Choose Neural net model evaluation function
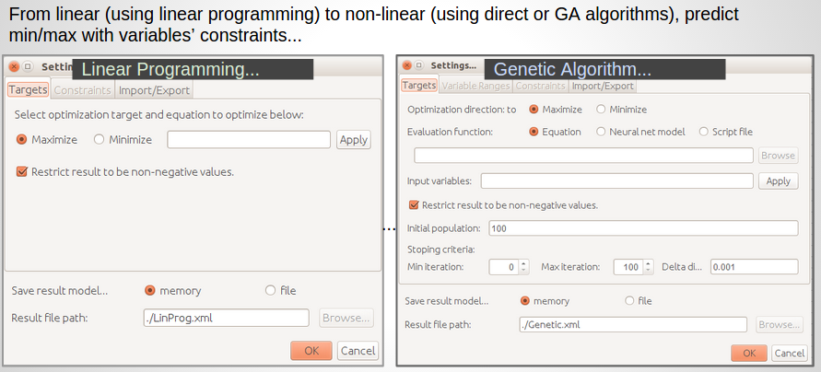This screenshot has height=372, width=821. (603, 132)
